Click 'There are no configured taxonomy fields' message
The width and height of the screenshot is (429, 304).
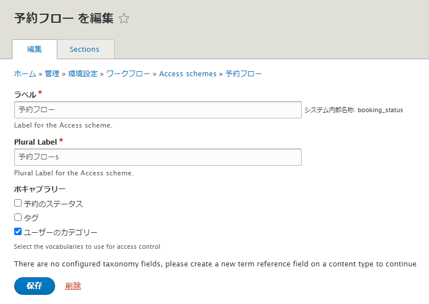click(x=215, y=264)
